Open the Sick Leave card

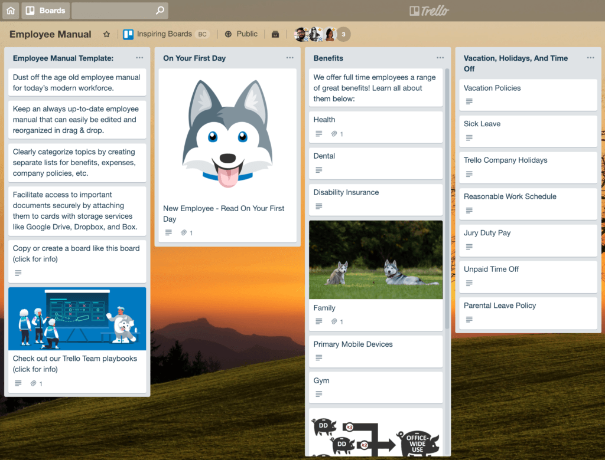point(528,131)
